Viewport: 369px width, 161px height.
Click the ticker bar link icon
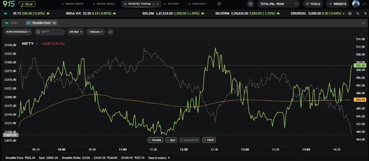tap(6, 13)
